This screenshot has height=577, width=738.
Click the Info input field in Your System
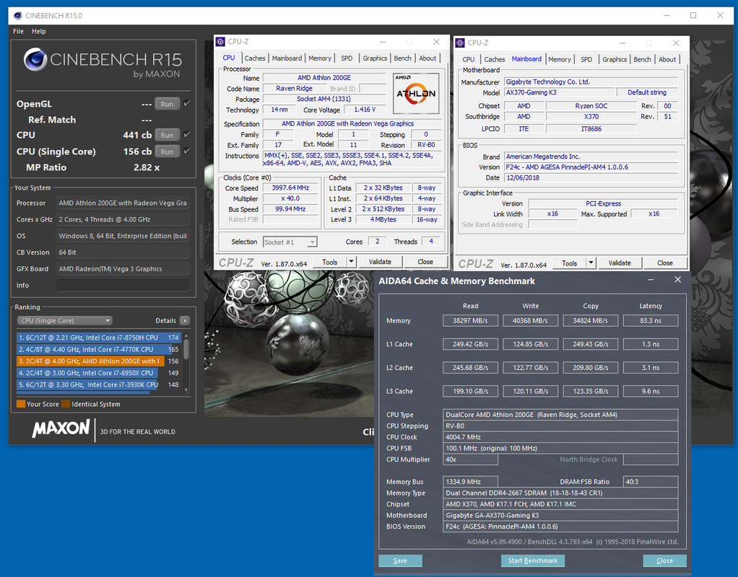[x=123, y=285]
